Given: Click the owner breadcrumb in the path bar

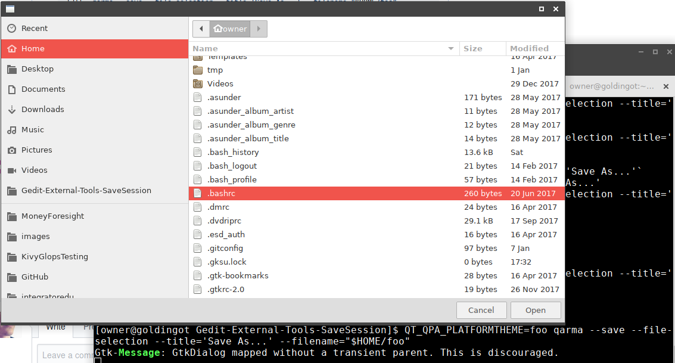Looking at the screenshot, I should [230, 28].
